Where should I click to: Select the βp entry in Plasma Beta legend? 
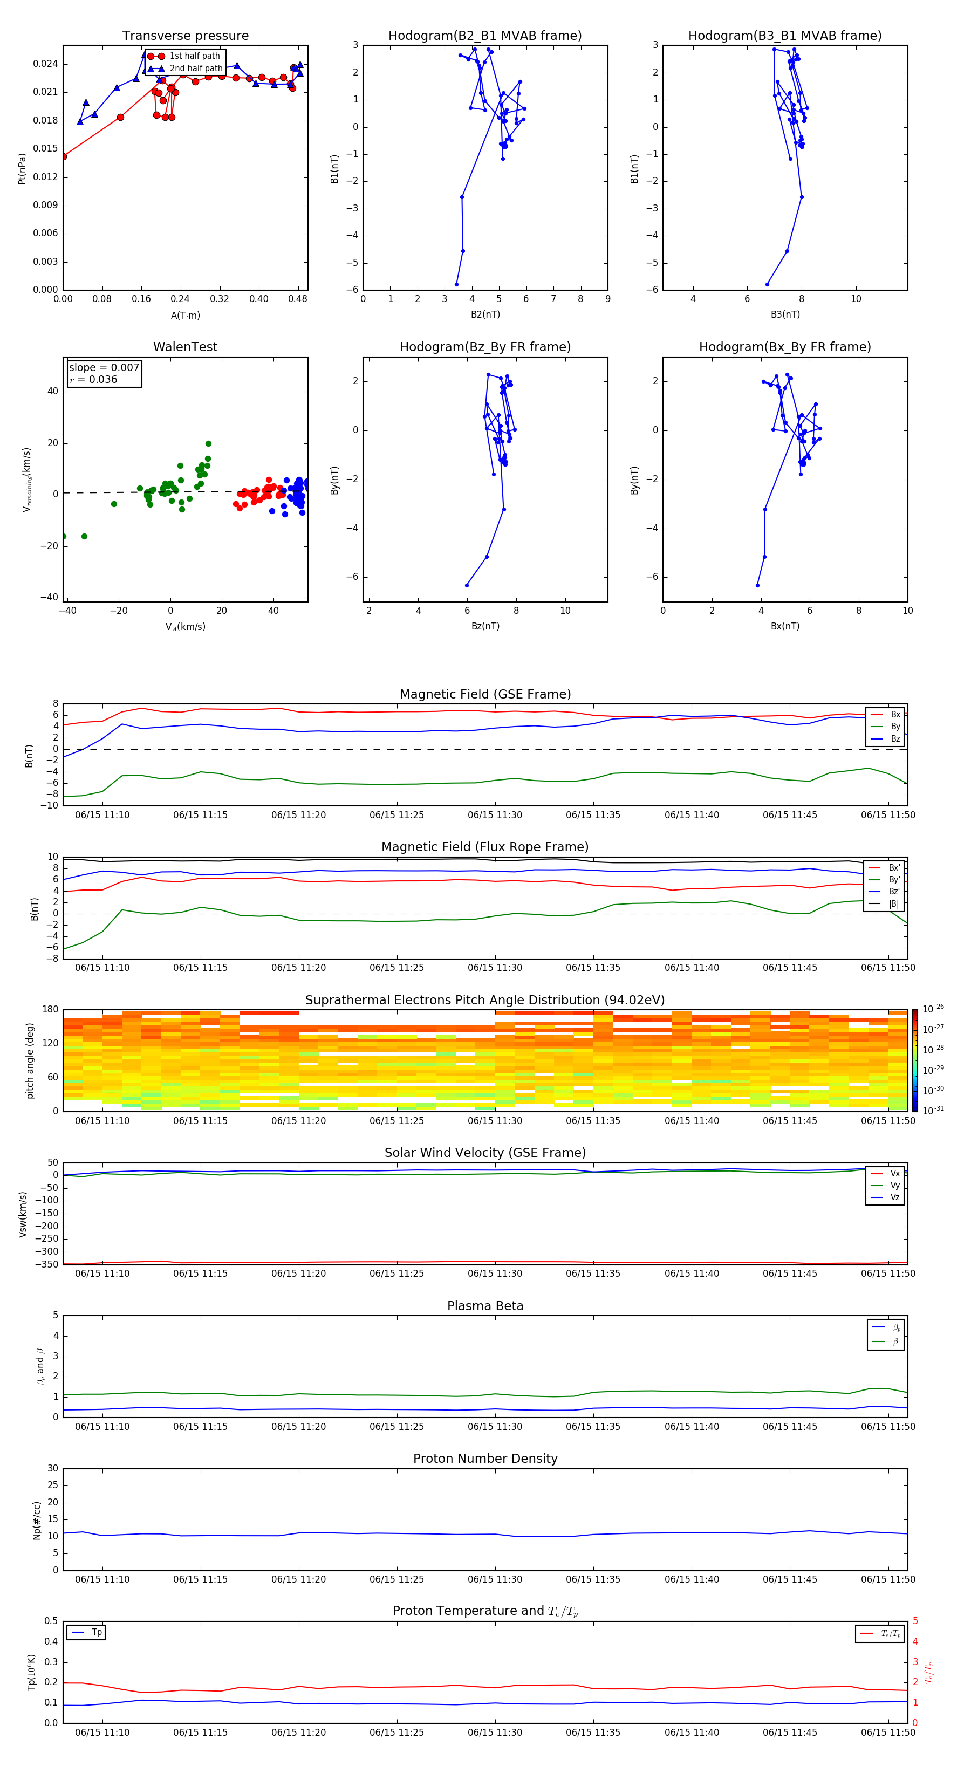(x=887, y=1327)
